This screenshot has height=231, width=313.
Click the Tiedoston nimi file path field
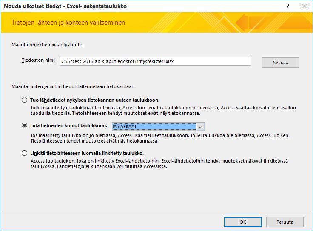(156, 61)
